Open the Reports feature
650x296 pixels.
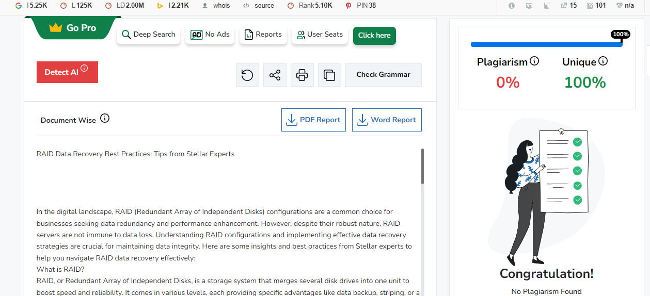263,35
